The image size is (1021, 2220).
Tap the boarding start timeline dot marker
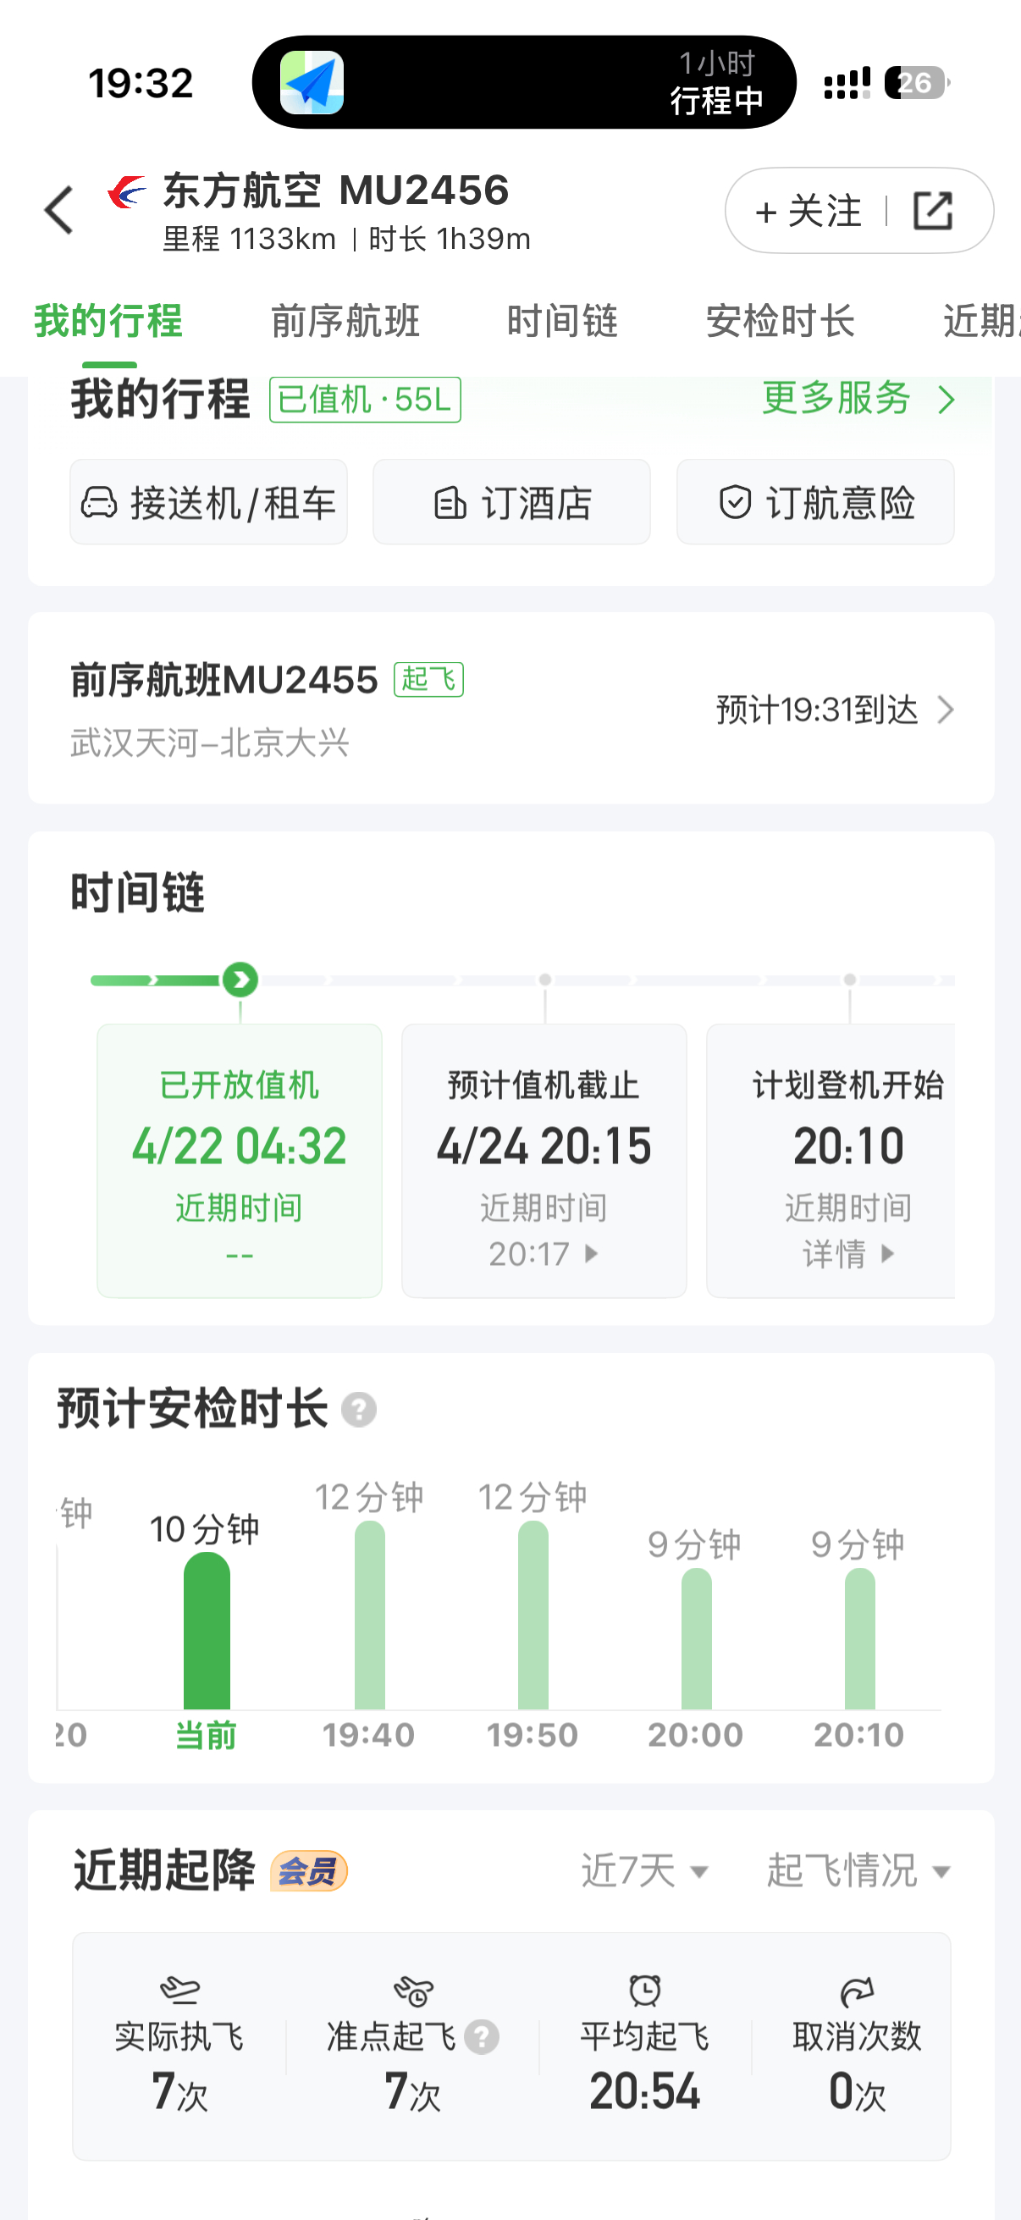[849, 980]
